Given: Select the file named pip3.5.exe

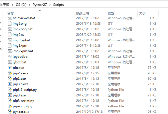Looking at the screenshot, I should pyautogui.click(x=21, y=84).
